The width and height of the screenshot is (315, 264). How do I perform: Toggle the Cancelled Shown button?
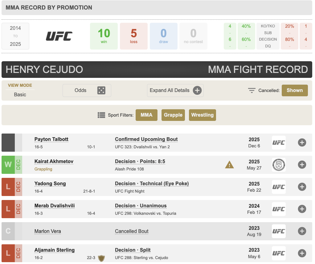tap(294, 90)
